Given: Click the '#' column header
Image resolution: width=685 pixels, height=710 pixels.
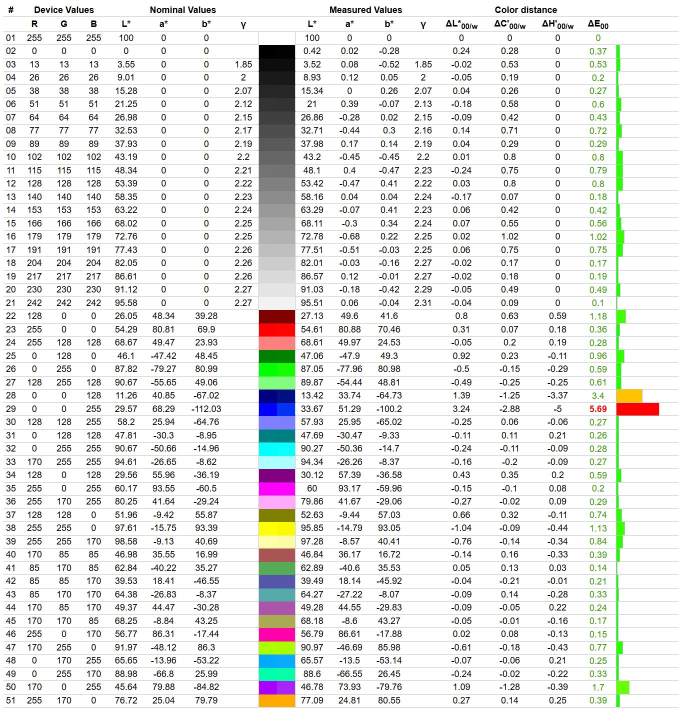Looking at the screenshot, I should point(10,9).
